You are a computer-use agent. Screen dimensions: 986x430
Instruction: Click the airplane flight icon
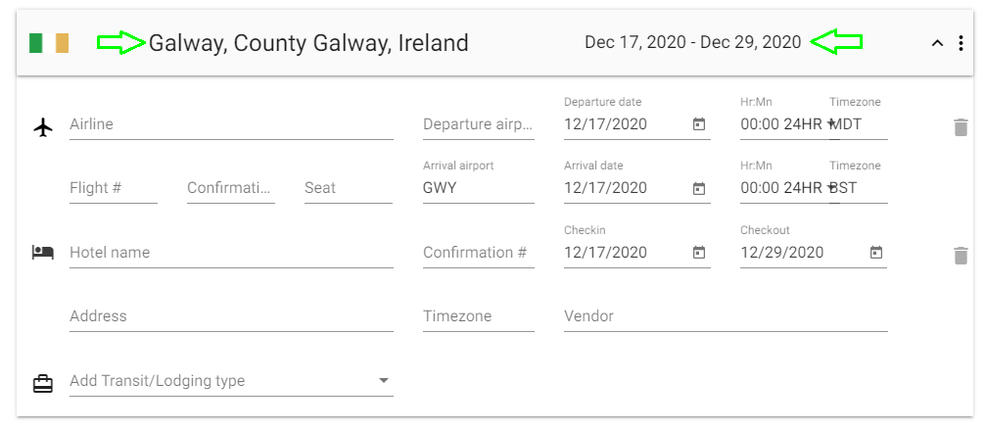coord(42,127)
